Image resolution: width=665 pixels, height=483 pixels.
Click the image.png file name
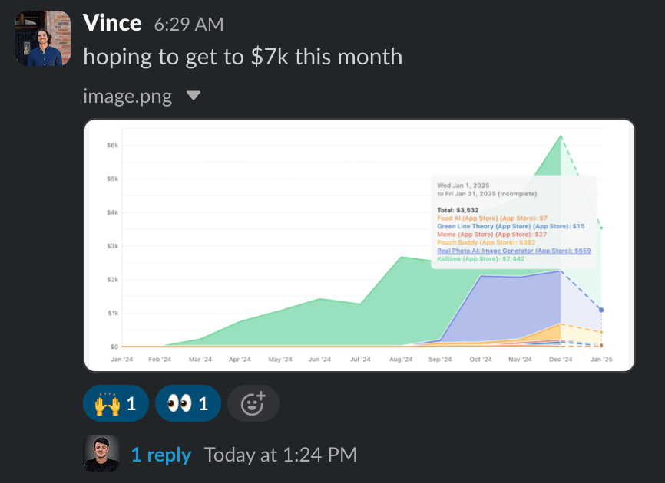click(127, 97)
